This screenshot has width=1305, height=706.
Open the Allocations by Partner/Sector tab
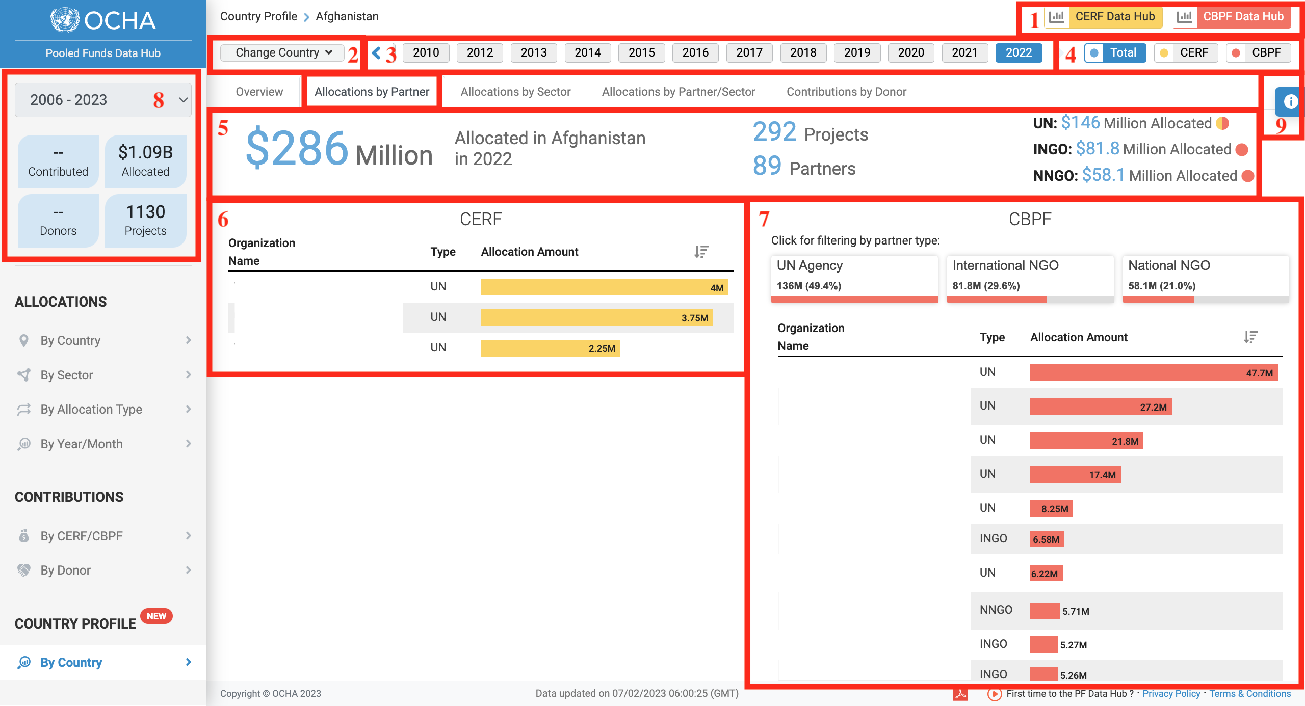(x=678, y=92)
